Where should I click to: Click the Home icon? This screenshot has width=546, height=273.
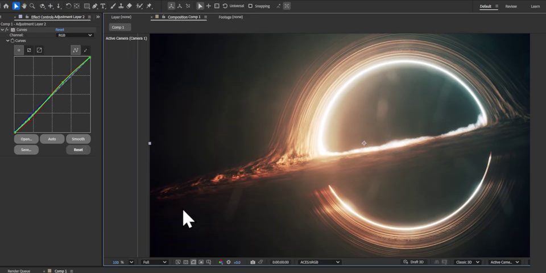point(6,6)
